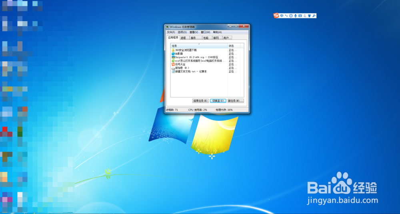Switch to 进程 tab
Screen dimensions: 400x214
[184, 38]
